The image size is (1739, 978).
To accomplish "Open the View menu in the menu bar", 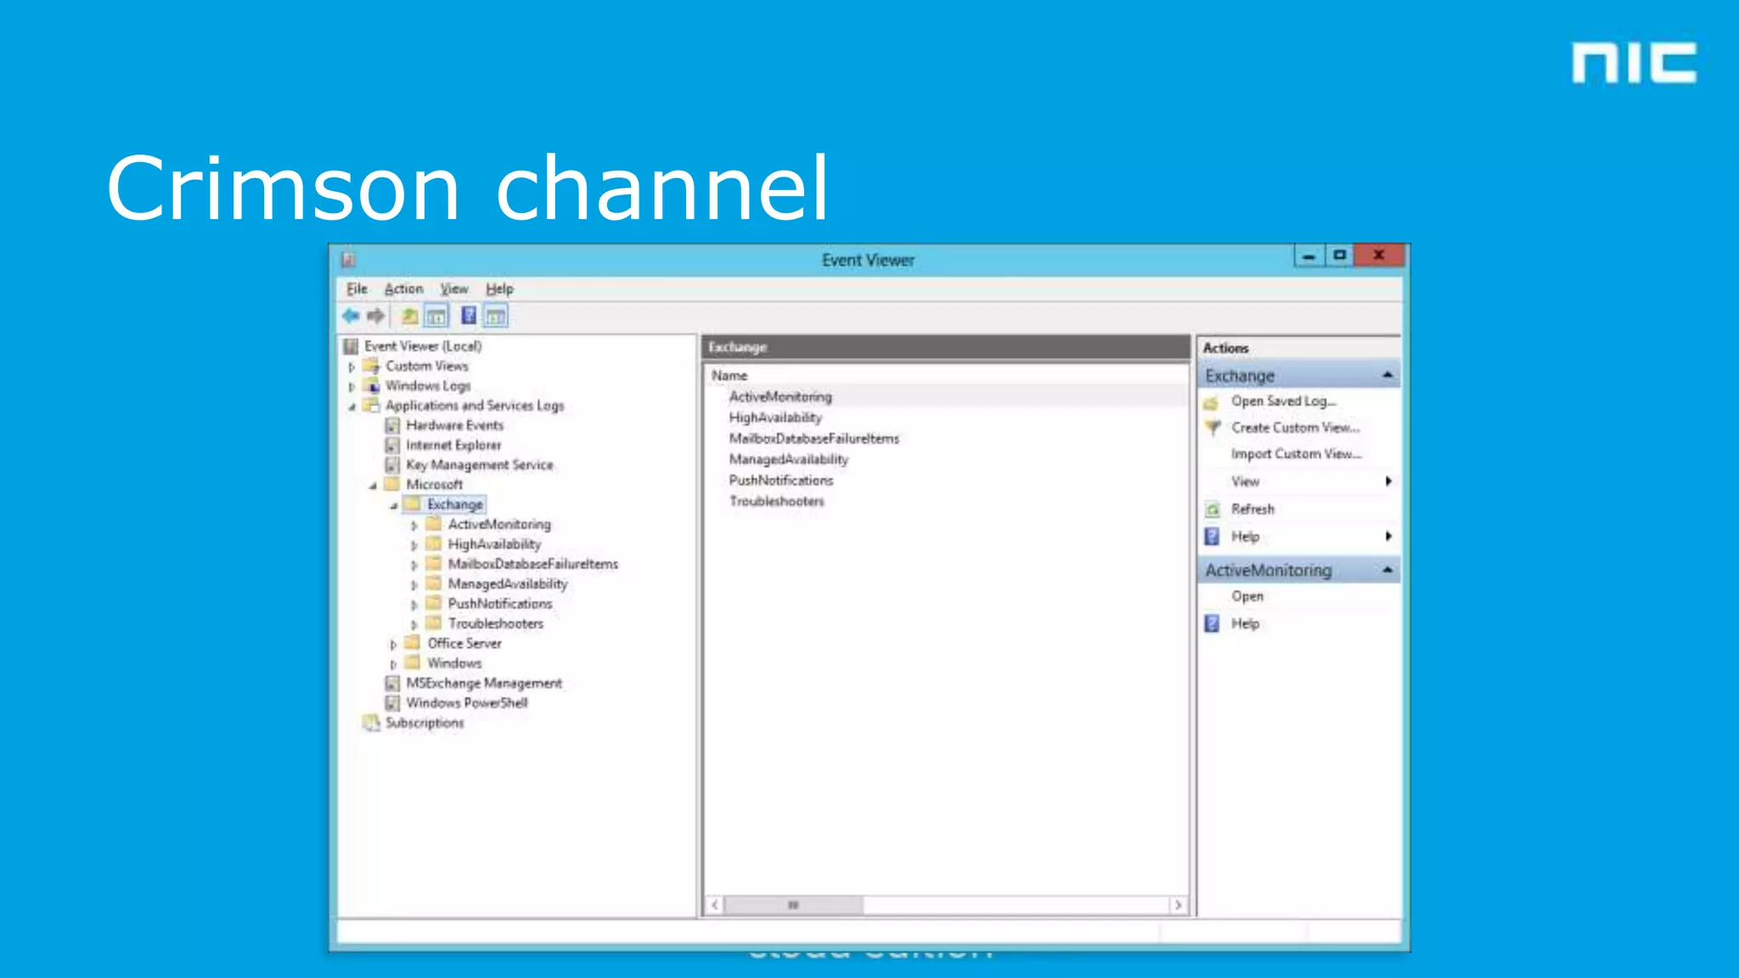I will pos(454,289).
